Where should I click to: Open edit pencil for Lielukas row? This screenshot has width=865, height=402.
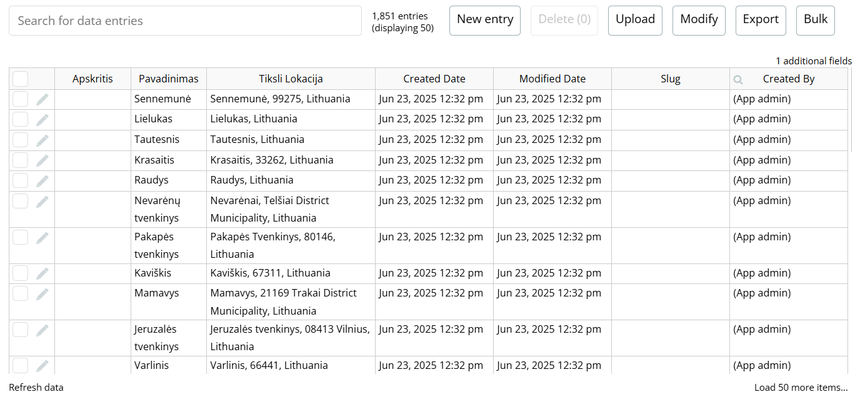[x=42, y=120]
